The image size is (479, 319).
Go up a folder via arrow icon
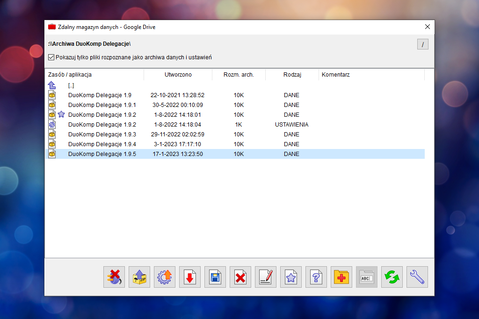pyautogui.click(x=52, y=85)
